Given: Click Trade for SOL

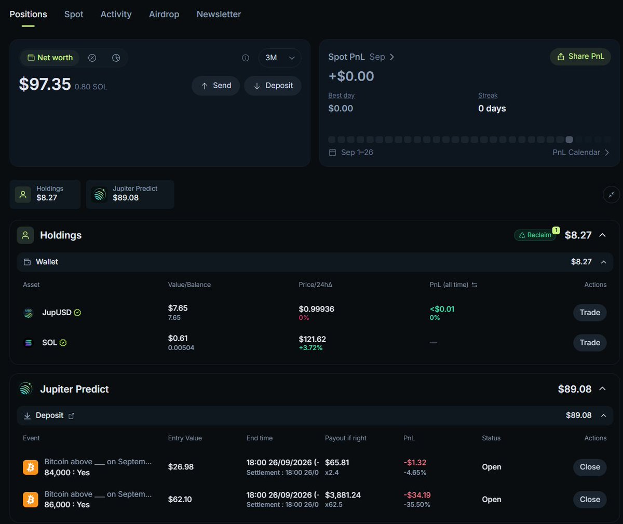Looking at the screenshot, I should [x=590, y=343].
